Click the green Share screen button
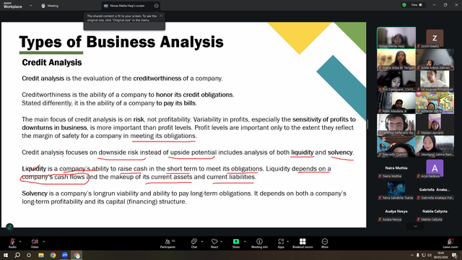Viewport: 462px width, 260px height. pos(236,243)
